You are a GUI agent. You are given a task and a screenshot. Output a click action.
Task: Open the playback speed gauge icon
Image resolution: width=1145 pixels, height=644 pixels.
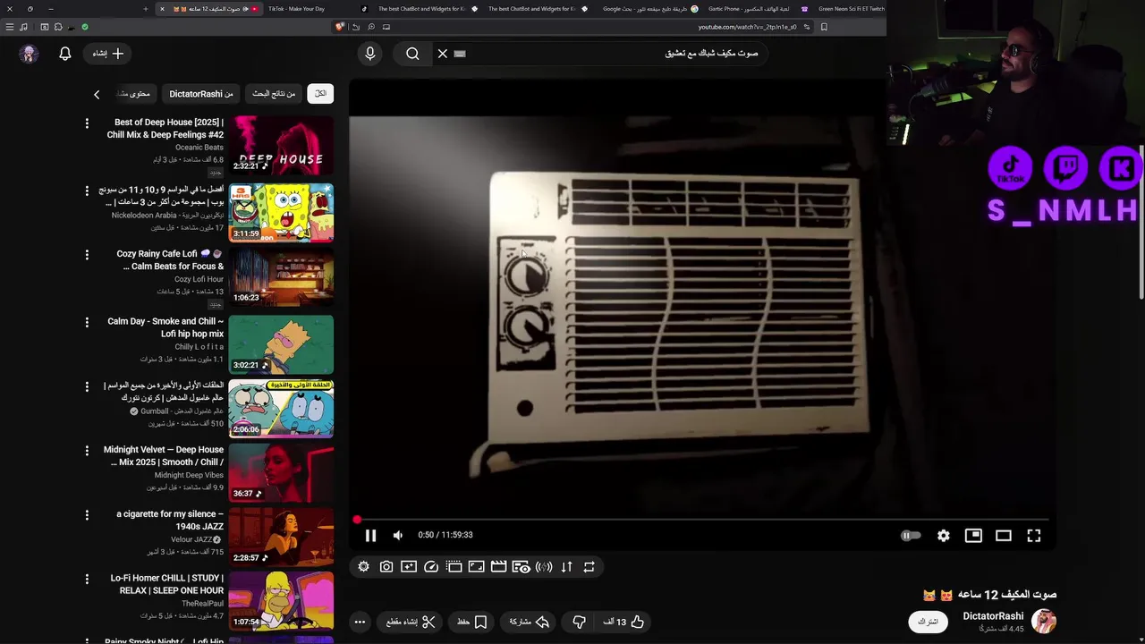pyautogui.click(x=431, y=566)
